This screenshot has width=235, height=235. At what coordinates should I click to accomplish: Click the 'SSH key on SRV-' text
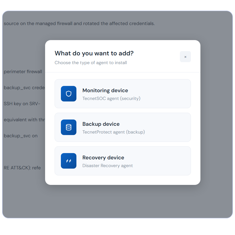[x=22, y=104]
